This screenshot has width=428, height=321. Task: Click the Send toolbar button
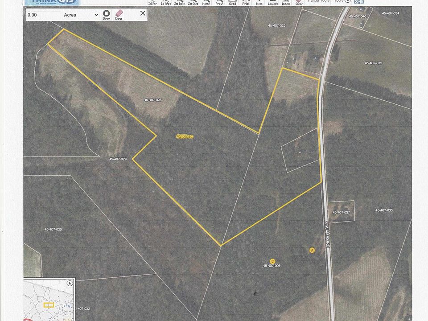tap(232, 3)
